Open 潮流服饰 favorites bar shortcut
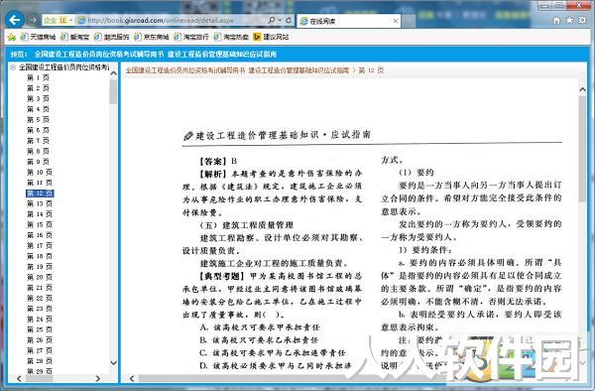The width and height of the screenshot is (595, 391). (111, 37)
